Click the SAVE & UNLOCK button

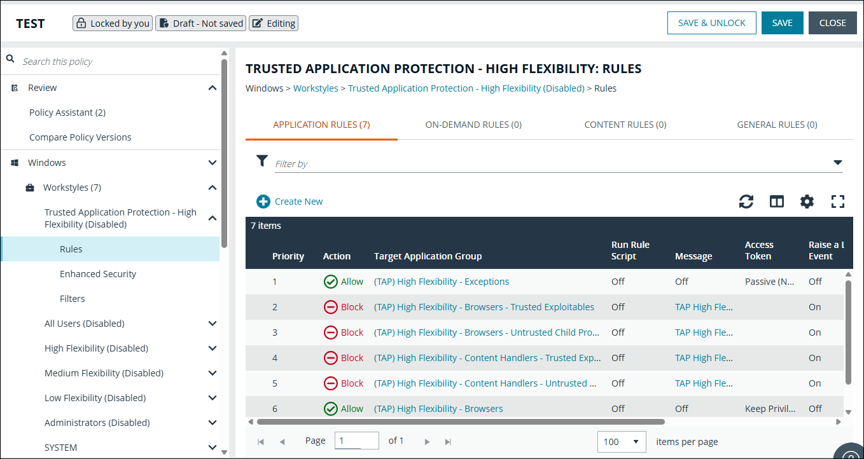click(711, 22)
